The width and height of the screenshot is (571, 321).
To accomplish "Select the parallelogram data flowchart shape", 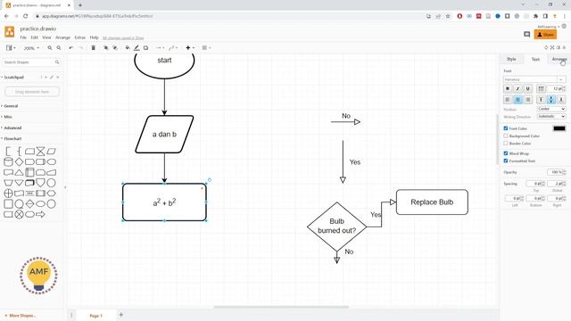I will click(x=52, y=151).
